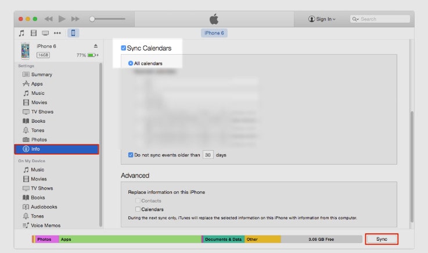The height and width of the screenshot is (253, 428).
Task: Click the 16GB capacity label
Action: [x=43, y=55]
